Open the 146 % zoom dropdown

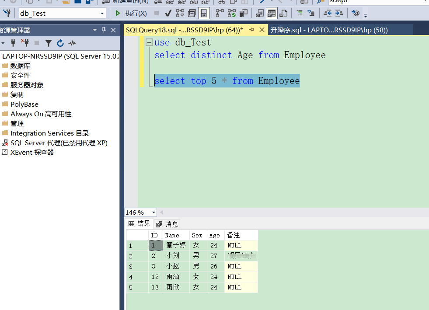pos(153,212)
